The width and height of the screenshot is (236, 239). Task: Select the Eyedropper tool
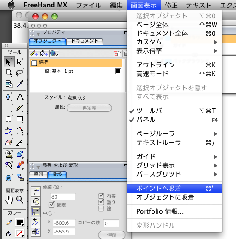pyautogui.click(x=20, y=84)
